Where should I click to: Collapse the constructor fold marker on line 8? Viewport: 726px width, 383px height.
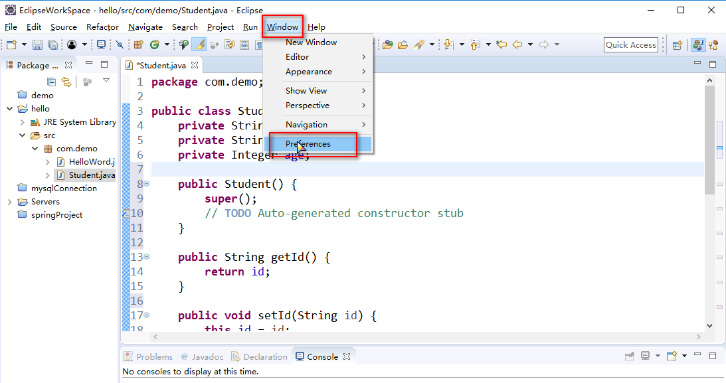(x=146, y=184)
